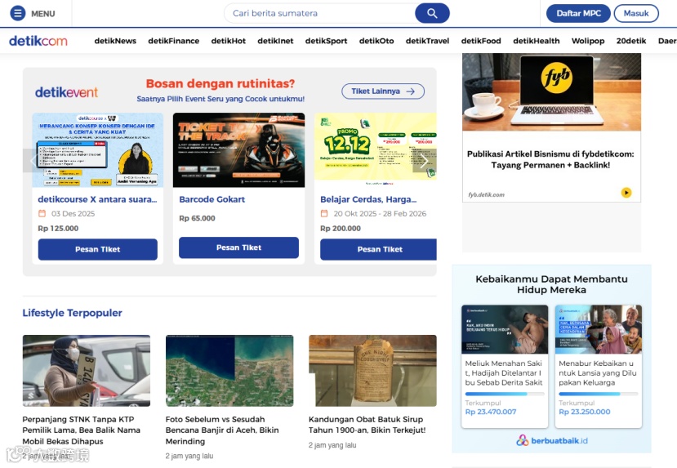Image resolution: width=677 pixels, height=468 pixels.
Task: Click the carousel previous arrow on events
Action: [33, 161]
